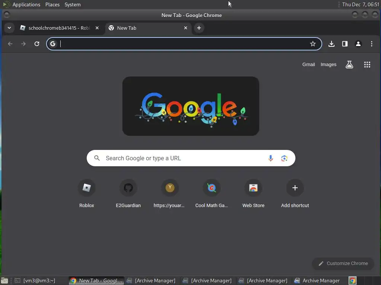Toggle the Chrome side panel icon
The width and height of the screenshot is (381, 285).
pos(345,44)
